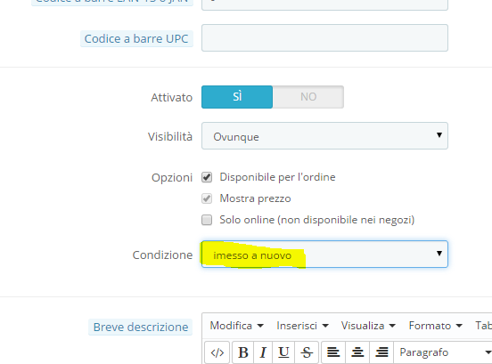The height and width of the screenshot is (364, 492).
Task: Set Attivato switch to SÌ
Action: (x=237, y=97)
